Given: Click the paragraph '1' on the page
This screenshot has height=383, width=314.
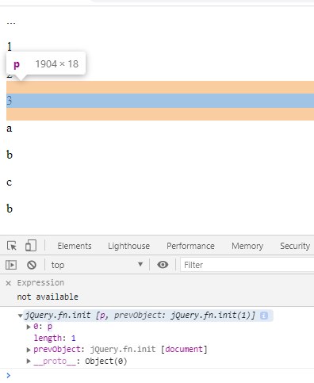Looking at the screenshot, I should [10, 47].
